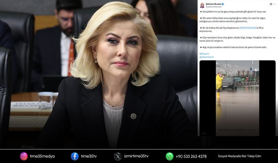Open the @Akparti mention link
Image resolution: width=278 pixels, height=163 pixels.
click(x=204, y=53)
